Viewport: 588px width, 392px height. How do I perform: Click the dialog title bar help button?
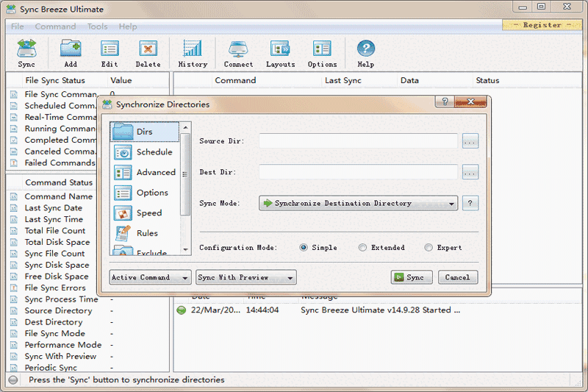tap(445, 101)
